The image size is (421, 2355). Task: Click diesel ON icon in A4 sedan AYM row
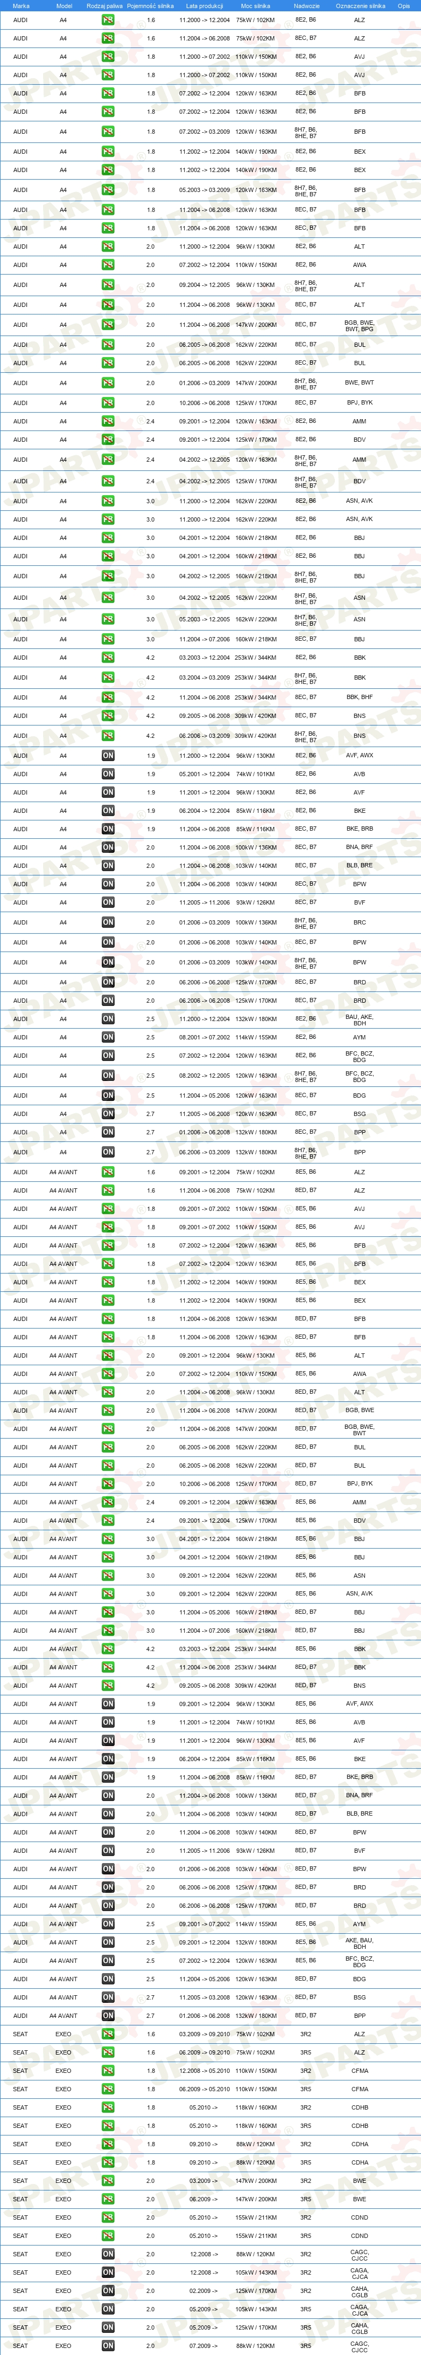[x=108, y=1037]
